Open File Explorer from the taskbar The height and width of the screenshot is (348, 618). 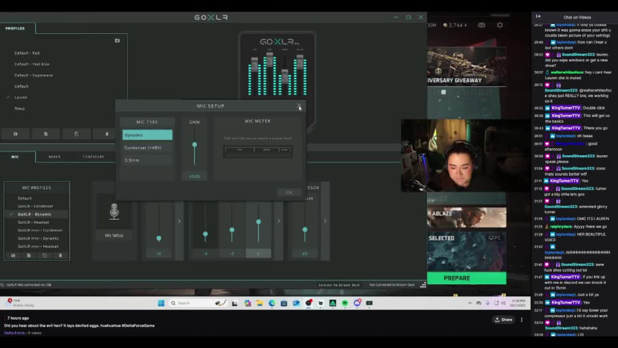click(260, 303)
